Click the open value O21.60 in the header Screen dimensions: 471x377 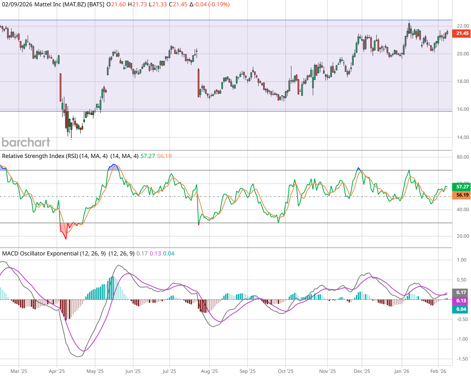pyautogui.click(x=116, y=4)
